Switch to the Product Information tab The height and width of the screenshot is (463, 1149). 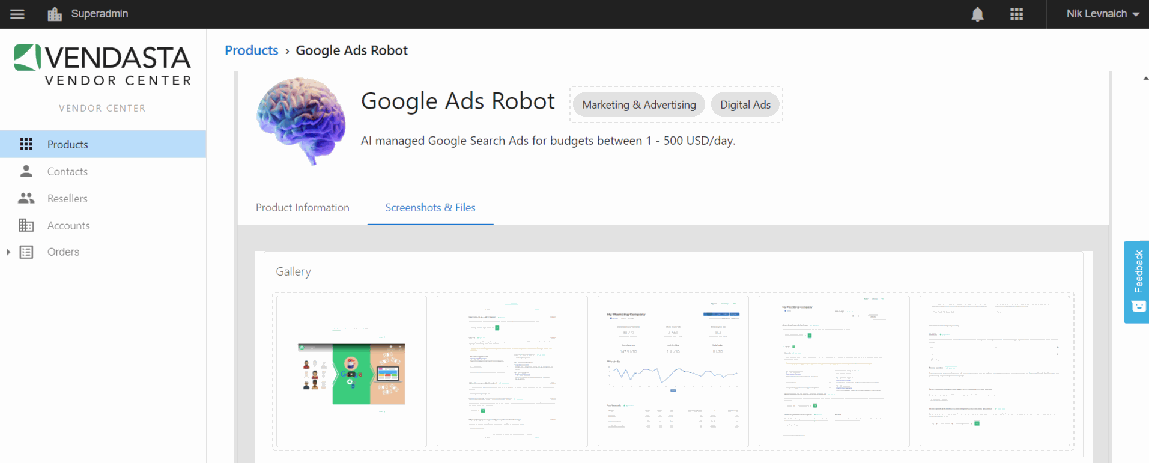(303, 207)
